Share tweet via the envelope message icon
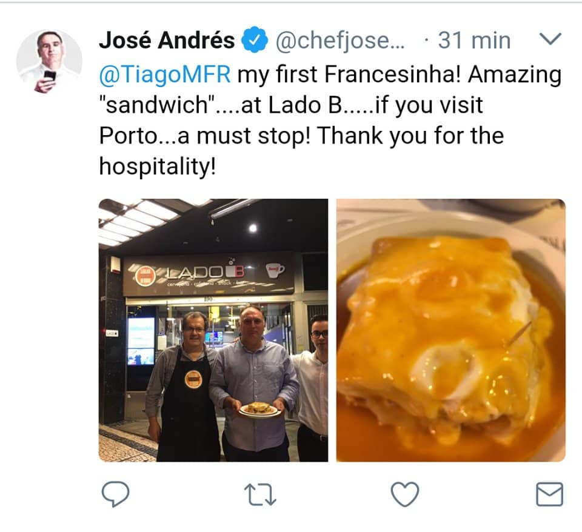 pos(550,494)
